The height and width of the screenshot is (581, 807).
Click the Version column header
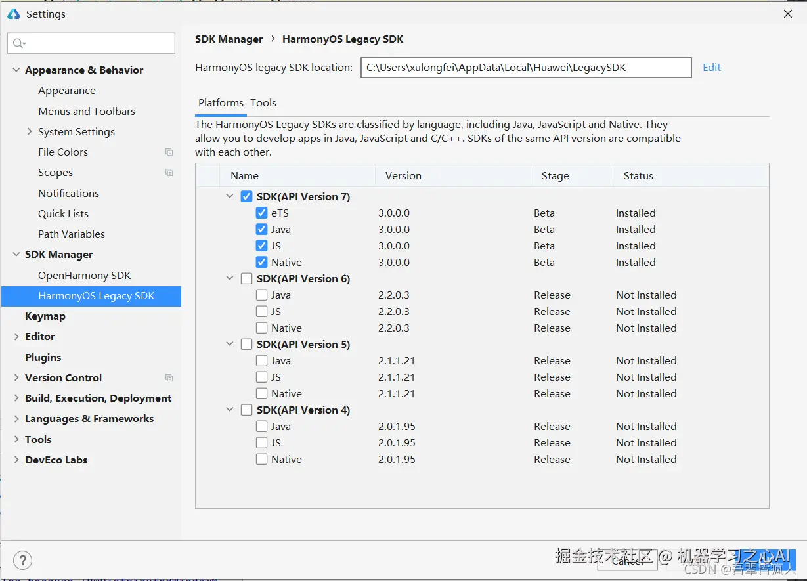[452, 175]
